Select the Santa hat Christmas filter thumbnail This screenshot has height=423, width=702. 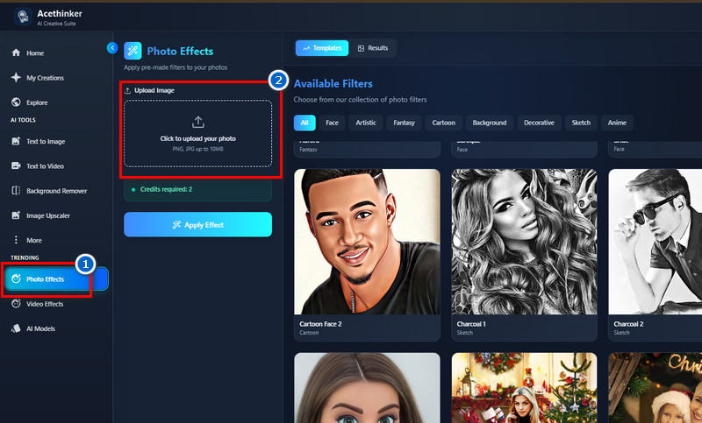655,388
